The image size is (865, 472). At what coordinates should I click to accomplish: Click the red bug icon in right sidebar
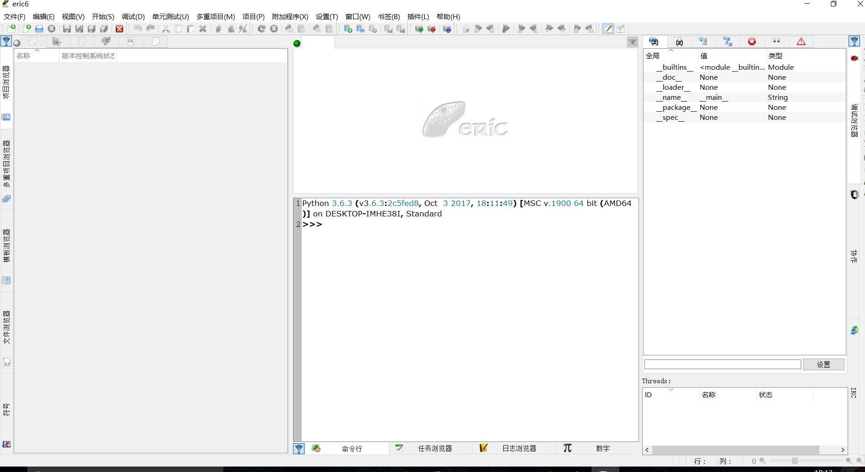pos(855,58)
